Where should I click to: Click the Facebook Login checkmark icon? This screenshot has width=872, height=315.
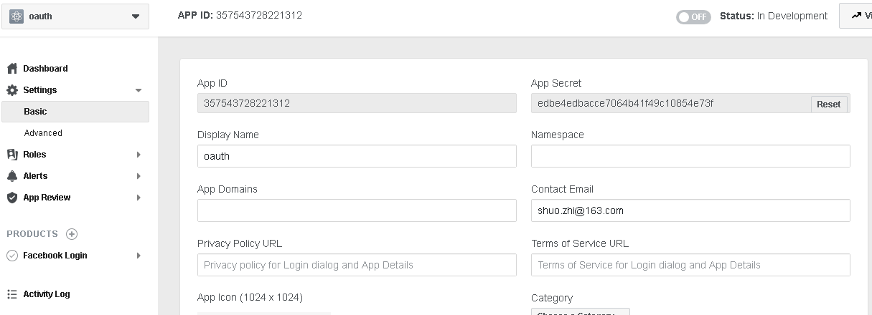(11, 256)
